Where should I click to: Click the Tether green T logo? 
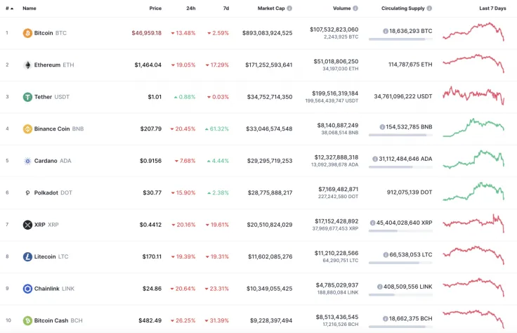pos(27,97)
